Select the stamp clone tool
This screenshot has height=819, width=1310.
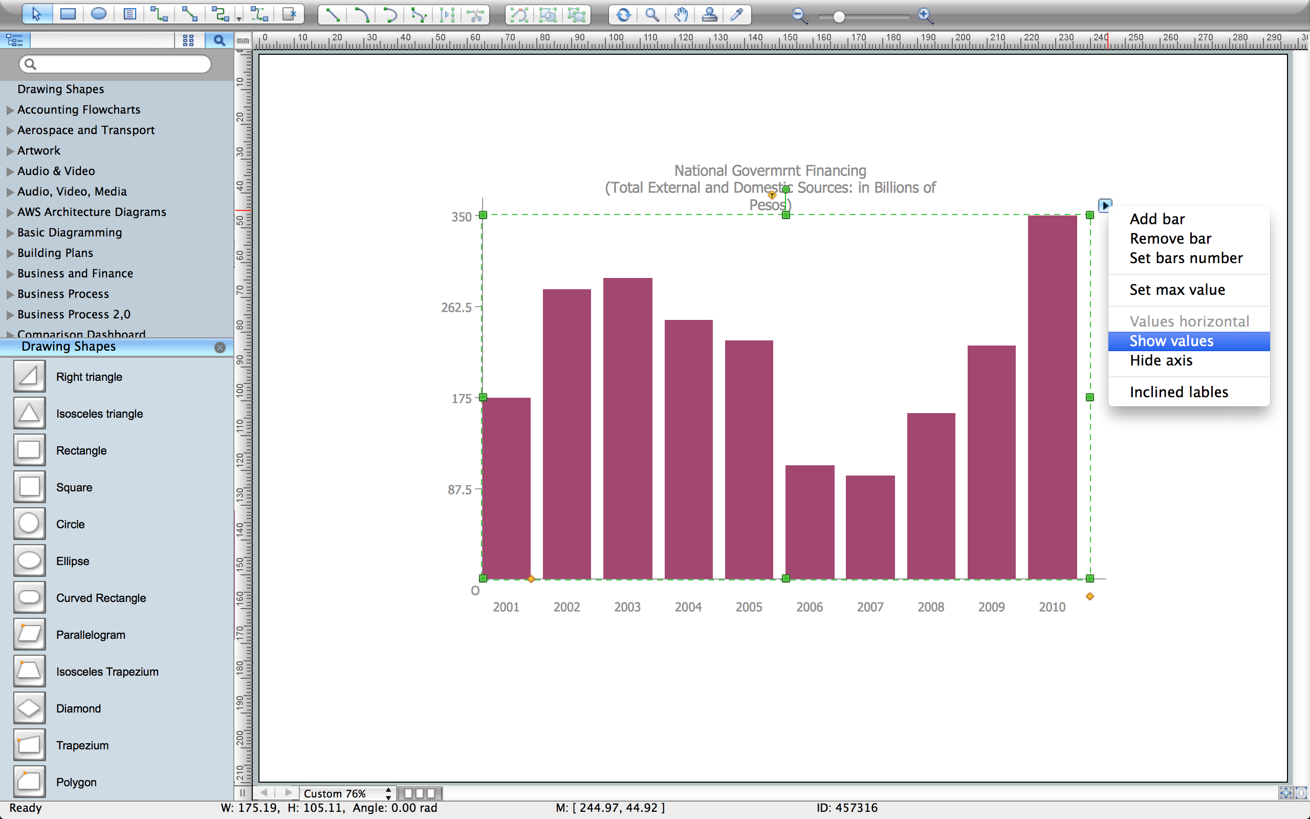[x=709, y=15]
